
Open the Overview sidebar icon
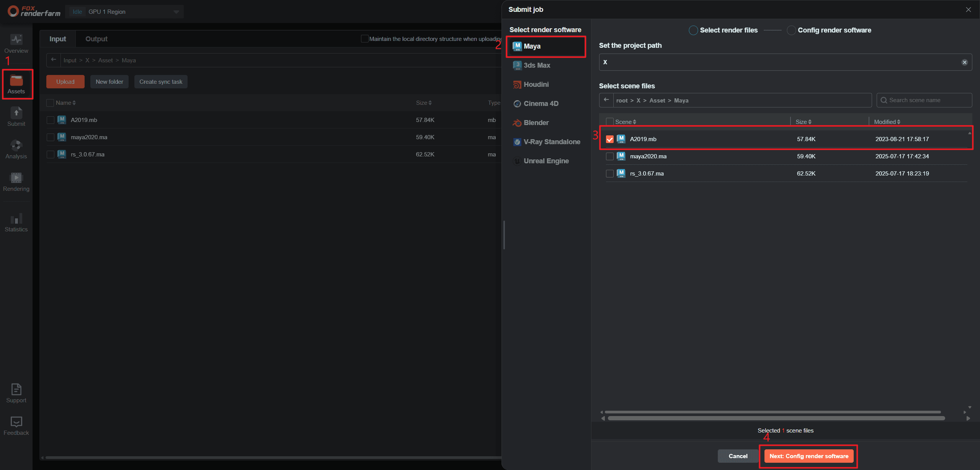point(16,44)
